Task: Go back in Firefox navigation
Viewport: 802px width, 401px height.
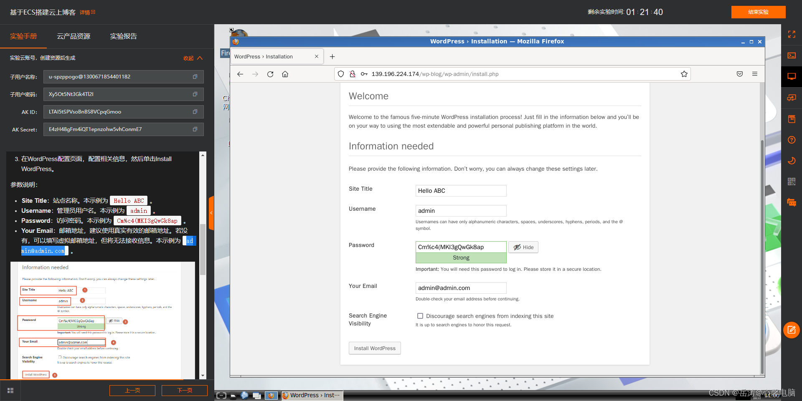Action: coord(240,74)
